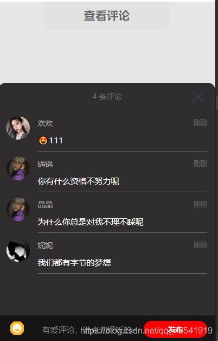Close the comments panel with X
218x341 pixels.
tap(198, 97)
